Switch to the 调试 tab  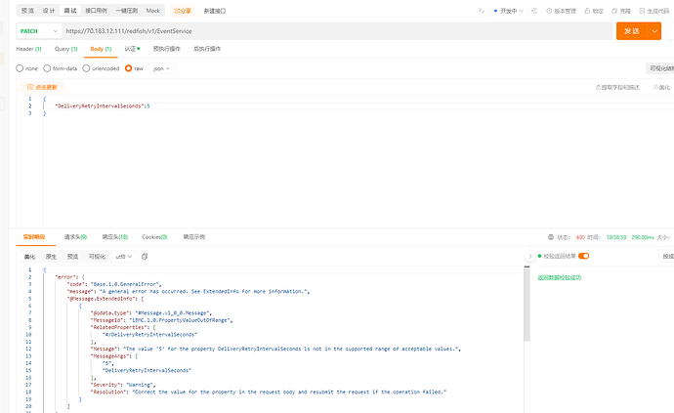(x=70, y=11)
